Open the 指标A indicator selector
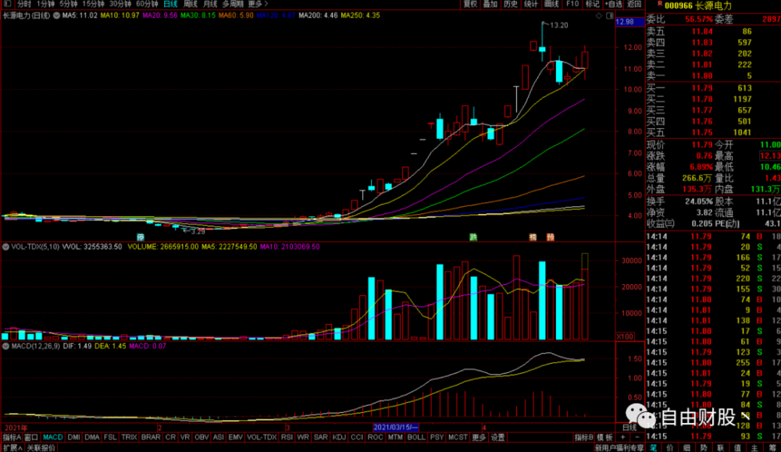This screenshot has height=452, width=781. pyautogui.click(x=11, y=437)
